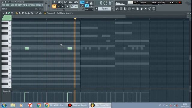Toggle the piano roll magnet snap icon
Screen dimensions: 192x108
(x=9, y=13)
